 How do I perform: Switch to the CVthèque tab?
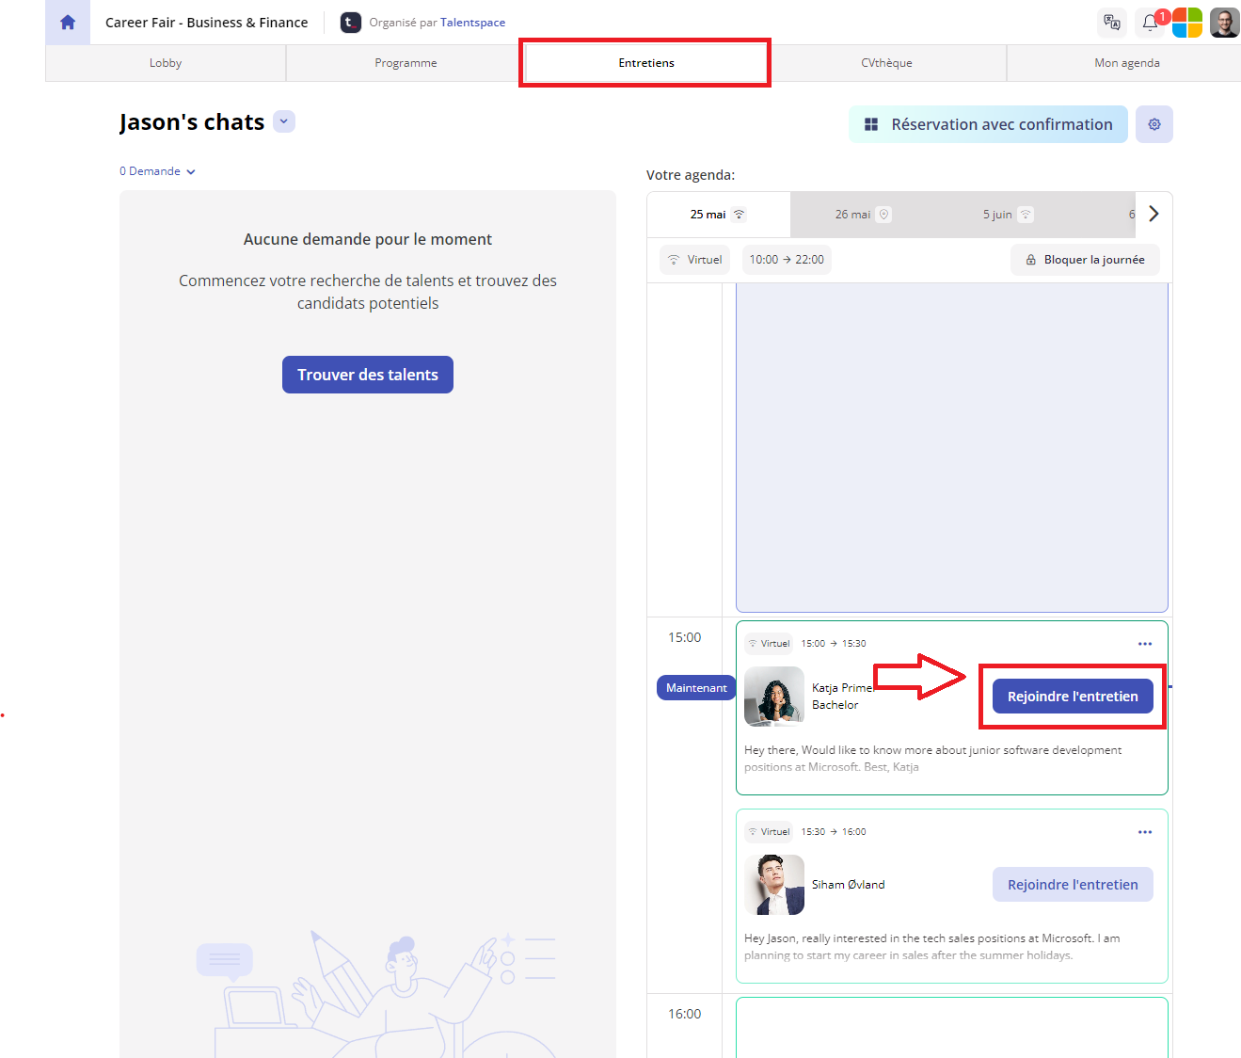click(886, 63)
